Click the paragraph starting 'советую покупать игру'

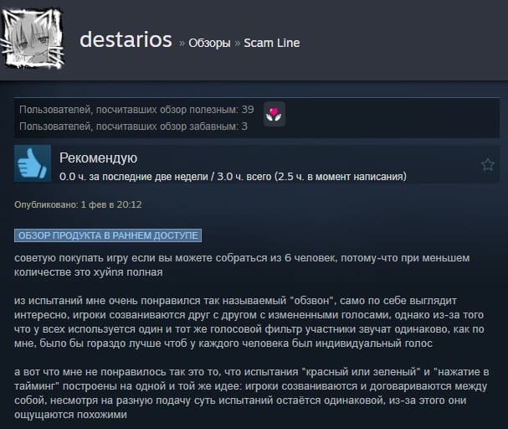(x=242, y=265)
